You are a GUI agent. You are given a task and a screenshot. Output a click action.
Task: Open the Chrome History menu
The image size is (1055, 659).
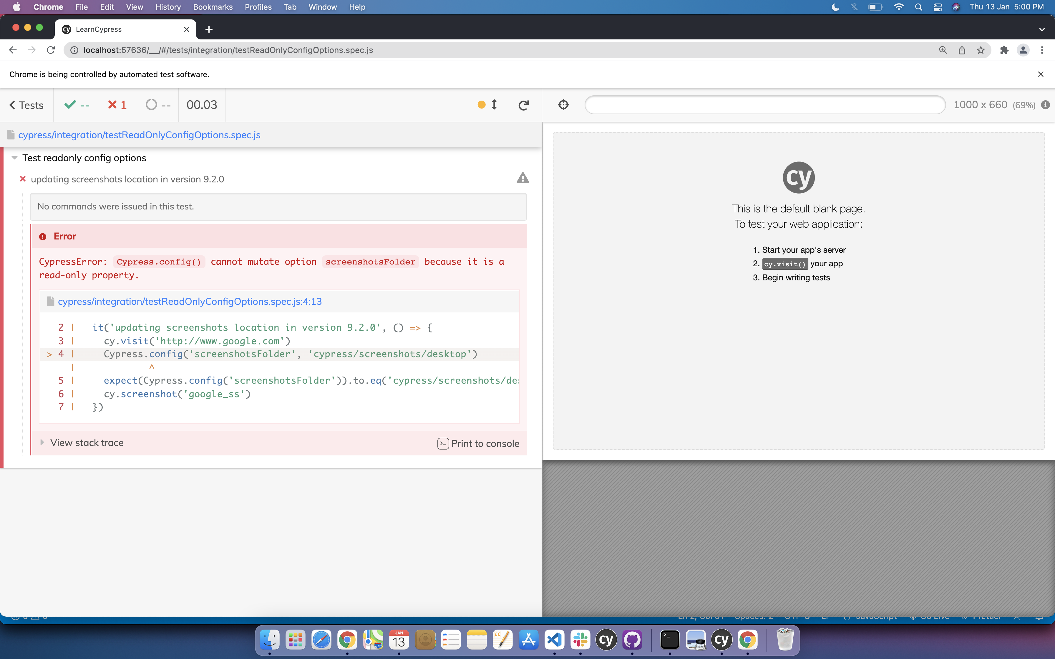point(168,7)
